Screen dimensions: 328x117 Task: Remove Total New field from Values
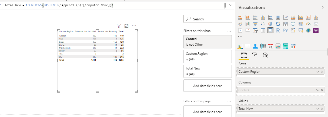coord(322,109)
